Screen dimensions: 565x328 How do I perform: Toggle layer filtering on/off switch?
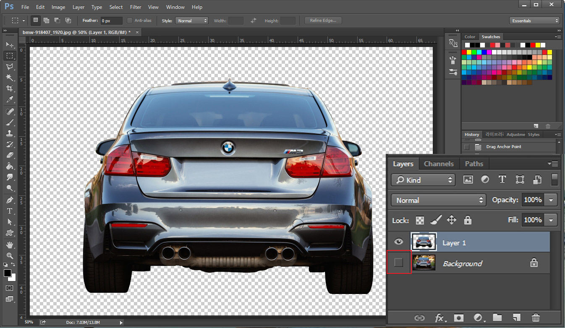click(x=554, y=179)
